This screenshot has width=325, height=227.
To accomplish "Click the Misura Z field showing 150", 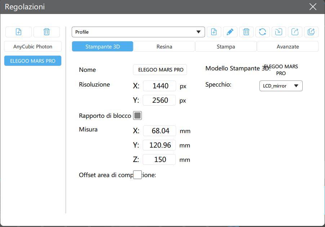I will [x=159, y=159].
